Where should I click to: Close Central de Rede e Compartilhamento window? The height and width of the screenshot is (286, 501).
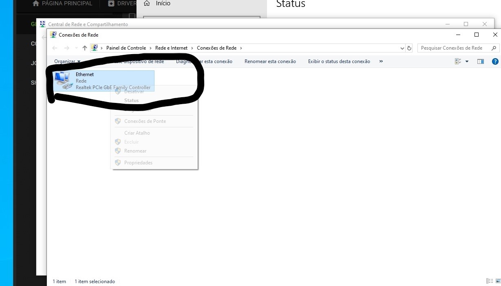(x=485, y=24)
